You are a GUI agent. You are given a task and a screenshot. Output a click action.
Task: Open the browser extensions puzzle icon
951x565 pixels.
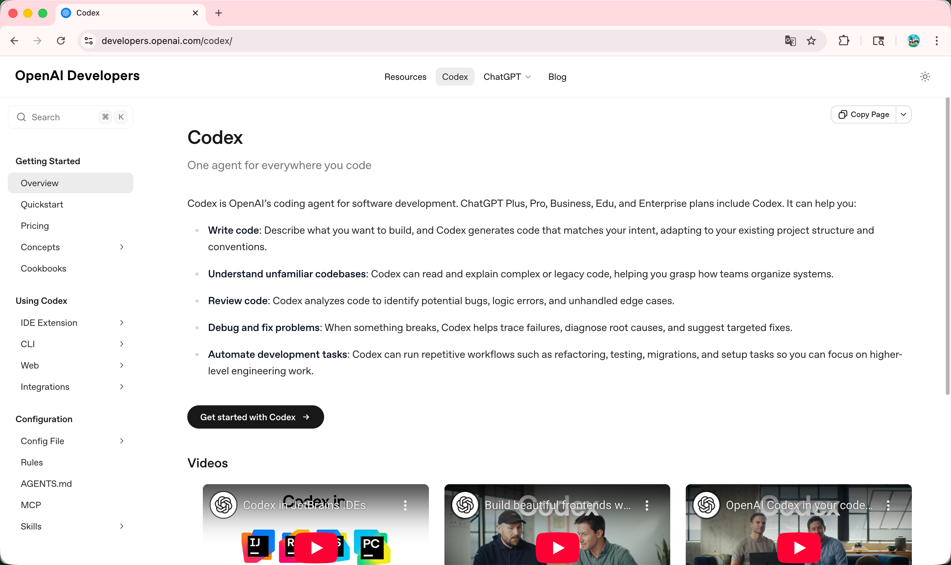[x=844, y=41]
